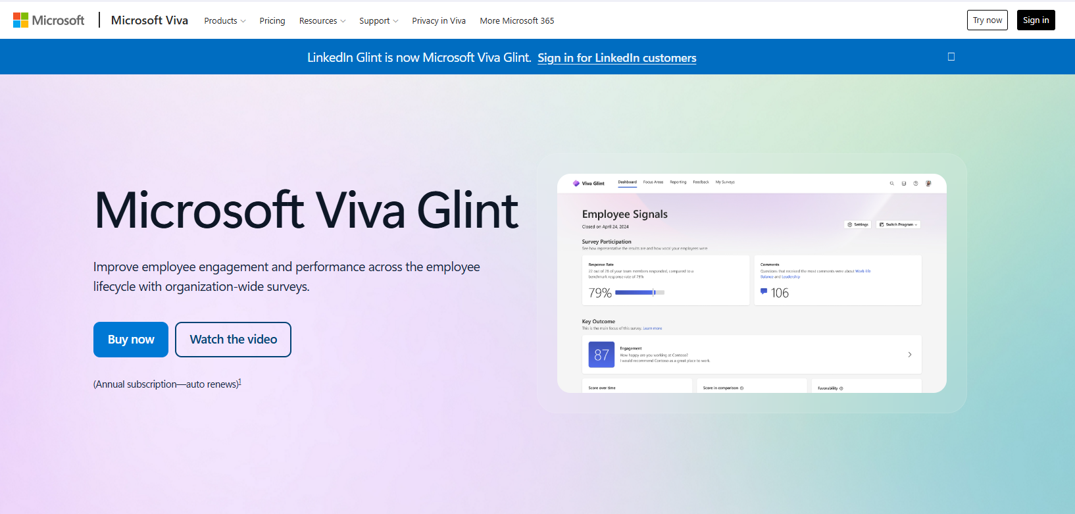Open Sign in for LinkedIn customers link
Screen dimensions: 1075x514
(617, 58)
